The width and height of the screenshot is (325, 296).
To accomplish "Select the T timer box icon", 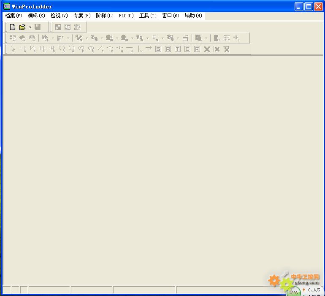I will (x=177, y=49).
